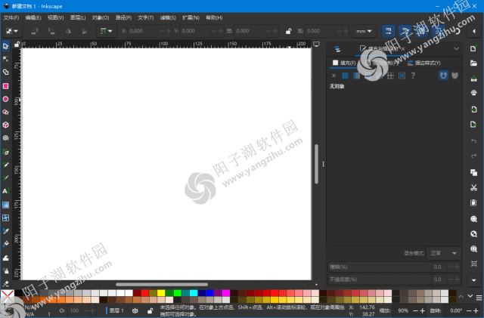This screenshot has height=318, width=484.
Task: Switch to the 填充(F) tab
Action: tap(344, 63)
